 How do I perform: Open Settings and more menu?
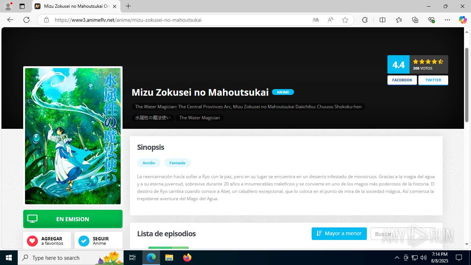[x=447, y=20]
